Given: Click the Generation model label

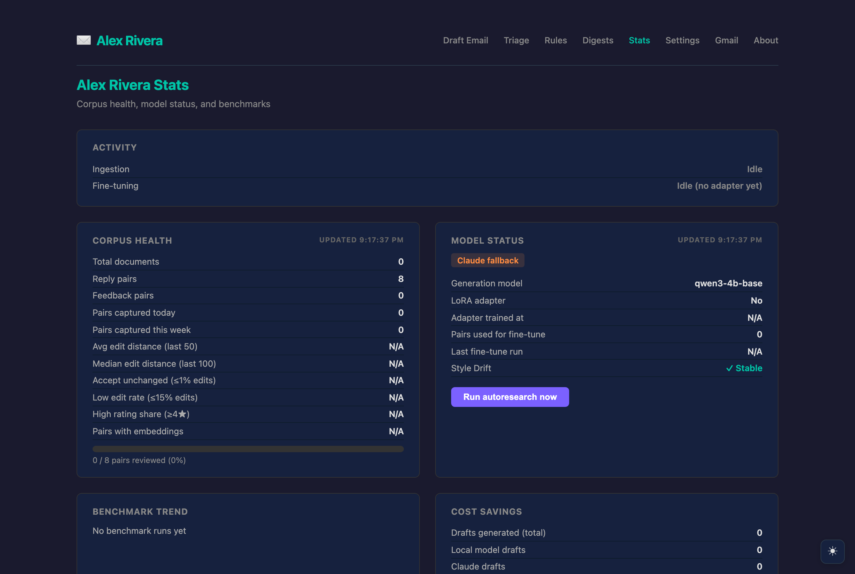Looking at the screenshot, I should coord(486,283).
